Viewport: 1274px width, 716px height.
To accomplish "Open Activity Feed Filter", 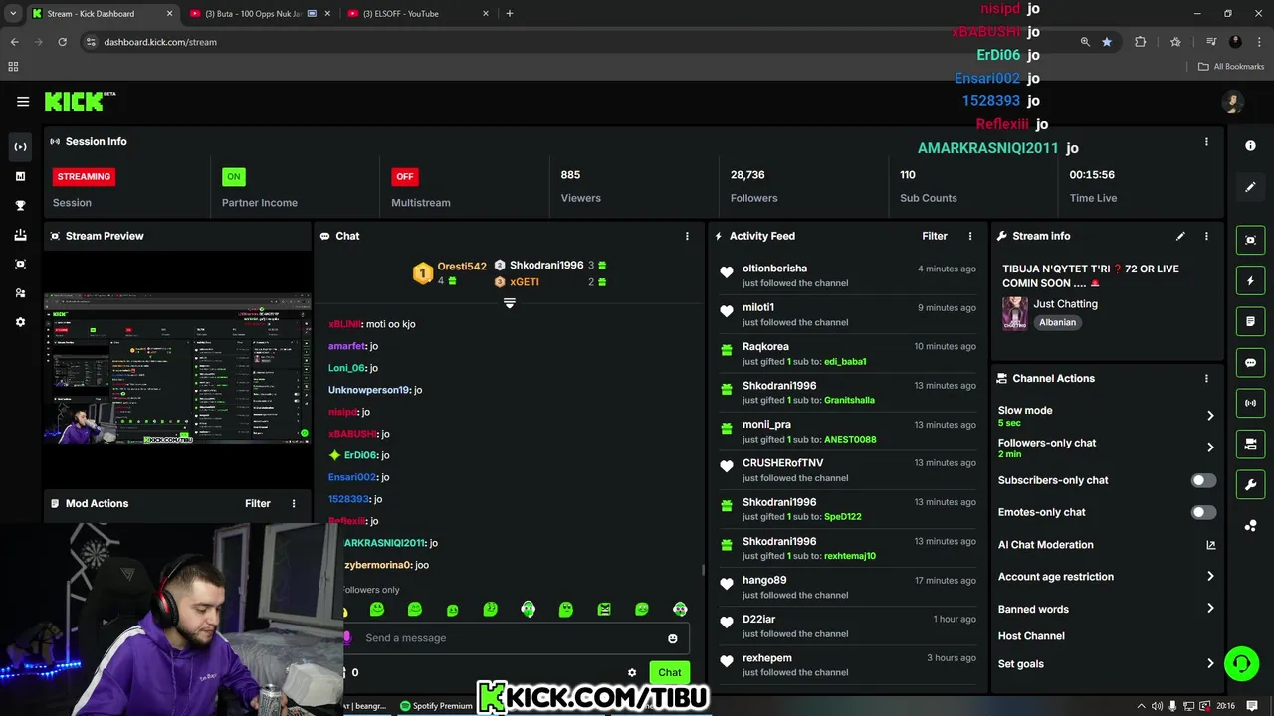I will (935, 236).
